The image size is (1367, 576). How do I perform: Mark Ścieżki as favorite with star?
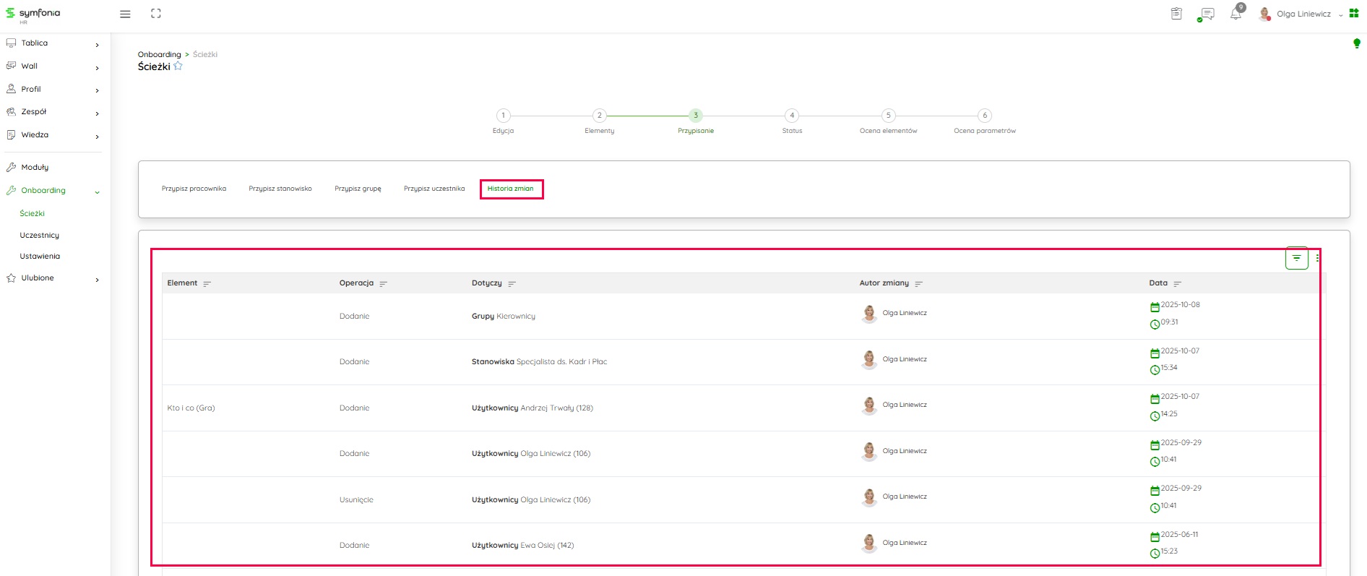pyautogui.click(x=178, y=66)
